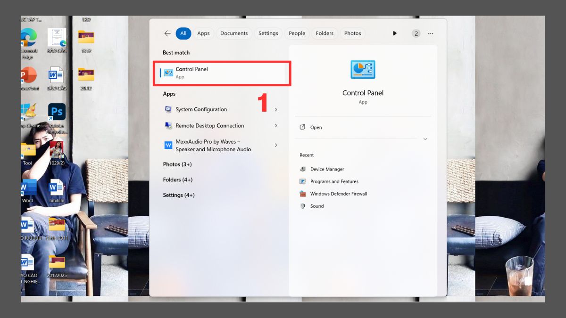The width and height of the screenshot is (566, 318).
Task: Switch to the Documents filter tab
Action: pos(234,33)
